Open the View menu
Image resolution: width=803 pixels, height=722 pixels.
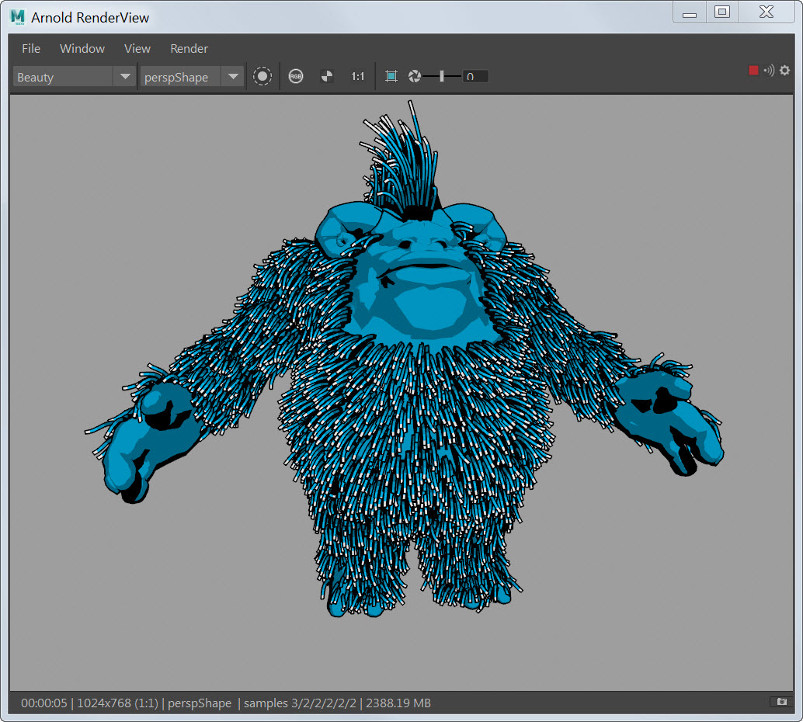[x=137, y=48]
